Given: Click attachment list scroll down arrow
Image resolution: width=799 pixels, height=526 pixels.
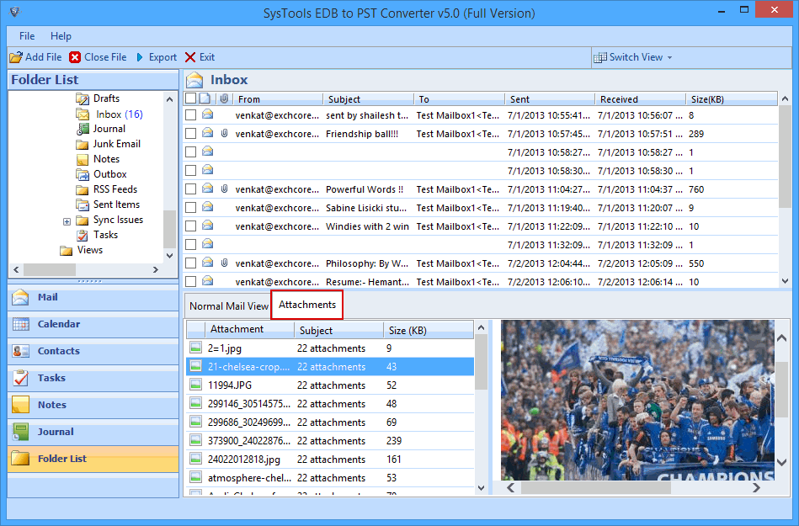Looking at the screenshot, I should pyautogui.click(x=481, y=488).
